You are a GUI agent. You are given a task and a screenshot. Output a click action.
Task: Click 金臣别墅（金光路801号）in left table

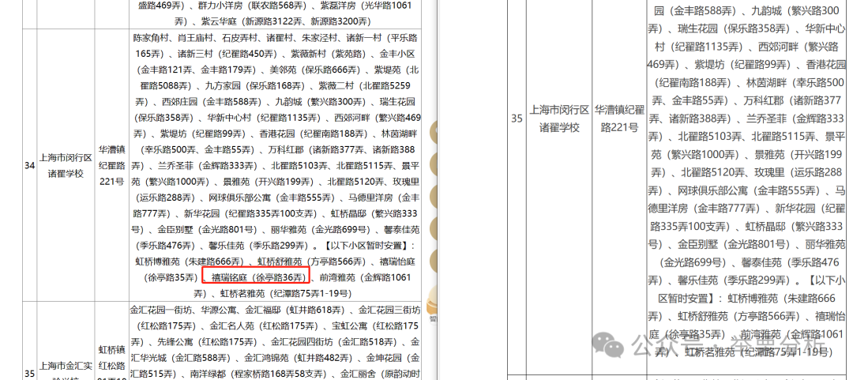pos(208,229)
